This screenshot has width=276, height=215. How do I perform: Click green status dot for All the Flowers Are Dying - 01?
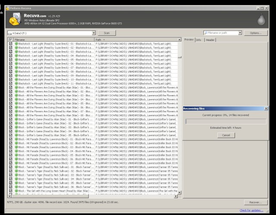tap(16, 87)
